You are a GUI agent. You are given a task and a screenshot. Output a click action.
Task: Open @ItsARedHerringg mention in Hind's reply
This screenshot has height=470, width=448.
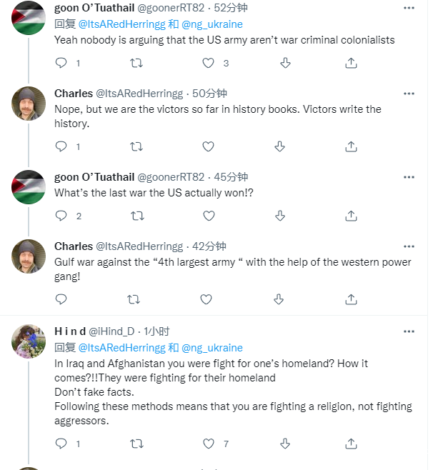121,348
